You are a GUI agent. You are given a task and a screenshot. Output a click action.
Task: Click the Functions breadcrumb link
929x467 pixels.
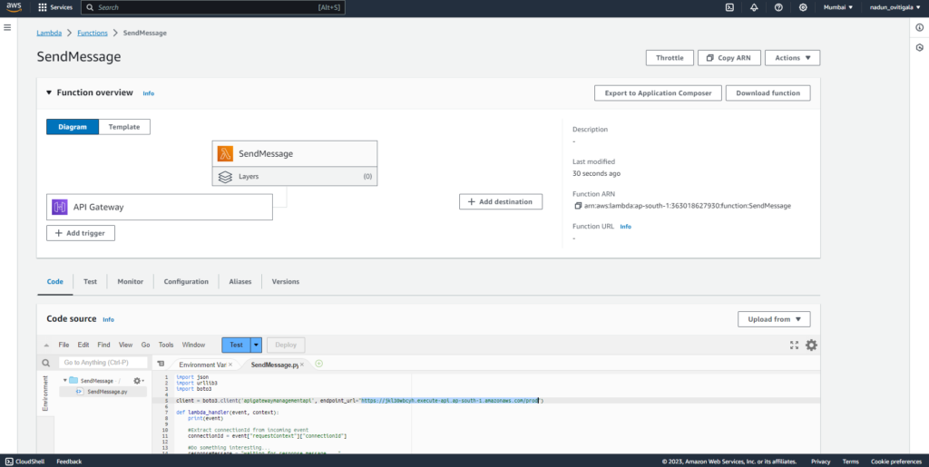93,34
